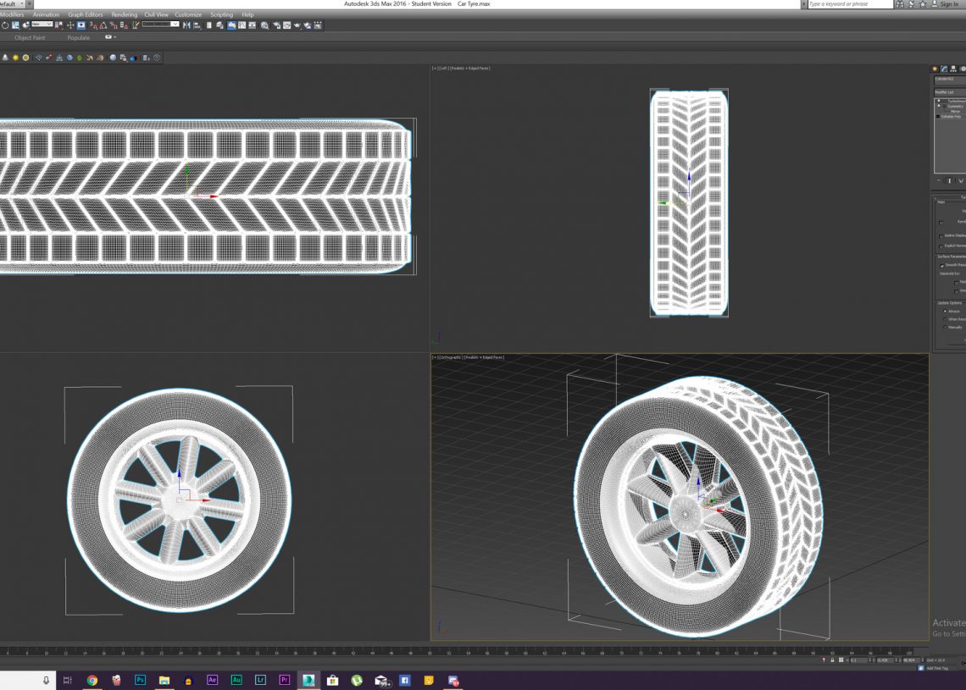The image size is (966, 690).
Task: Enable the Isoline Display checkbox
Action: [x=941, y=236]
